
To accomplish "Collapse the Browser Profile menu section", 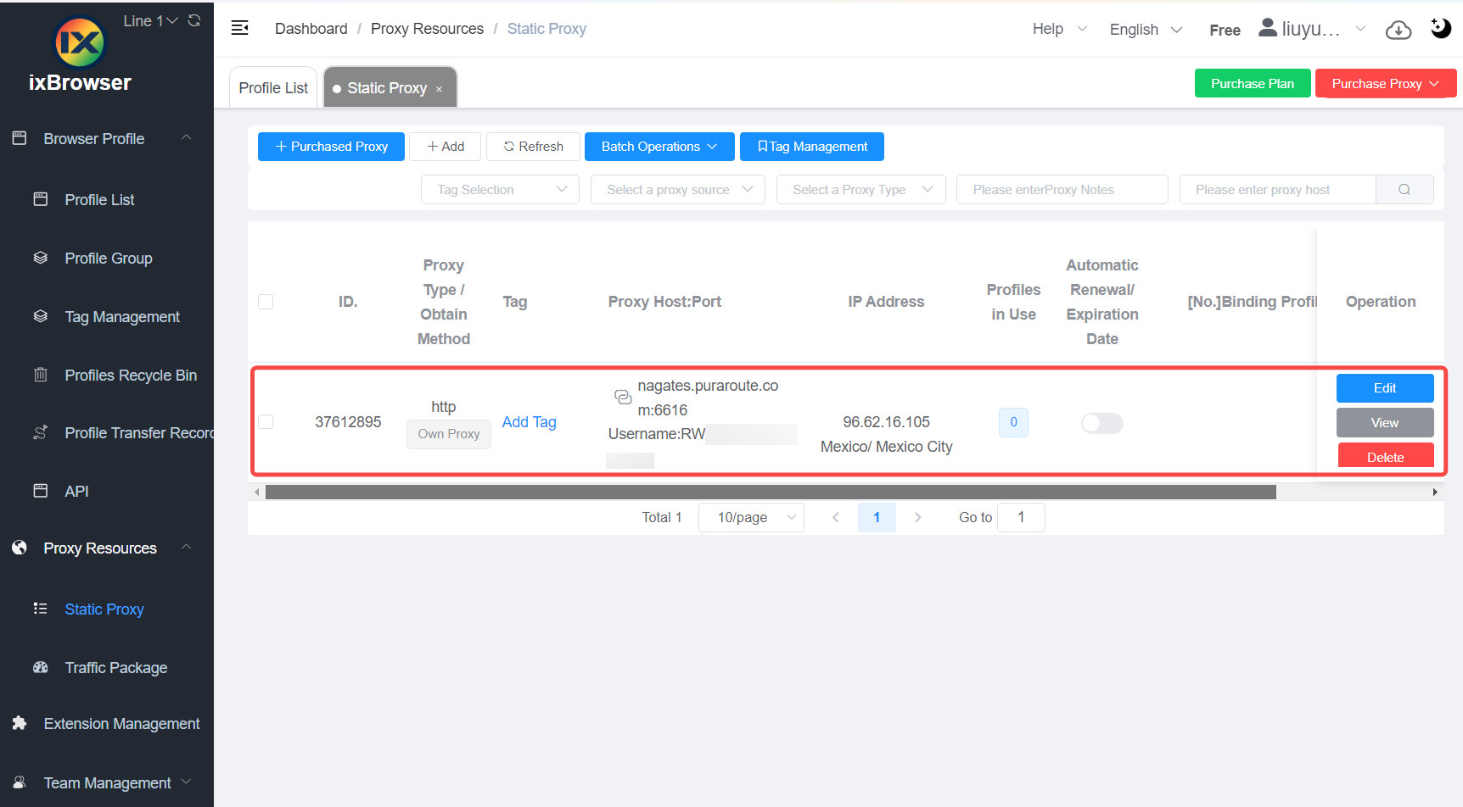I will coord(186,138).
